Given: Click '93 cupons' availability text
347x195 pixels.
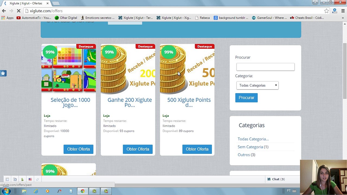Looking at the screenshot, I should [127, 131].
